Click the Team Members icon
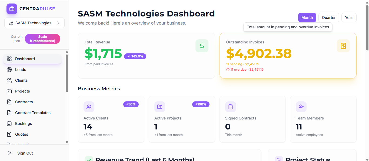369x161 pixels. point(301,107)
